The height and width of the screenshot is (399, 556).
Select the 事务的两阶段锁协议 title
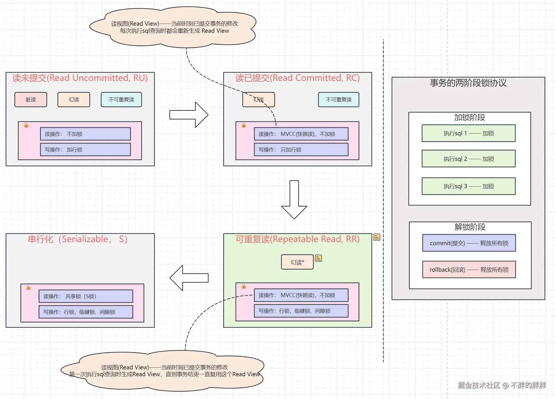[x=468, y=83]
